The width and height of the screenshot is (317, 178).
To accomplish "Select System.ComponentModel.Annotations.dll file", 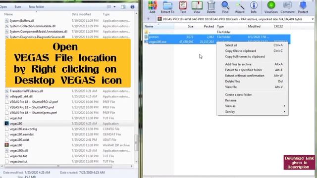I will point(39,32).
